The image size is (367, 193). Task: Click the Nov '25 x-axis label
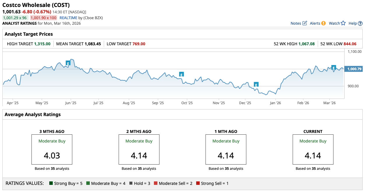coord(219,103)
